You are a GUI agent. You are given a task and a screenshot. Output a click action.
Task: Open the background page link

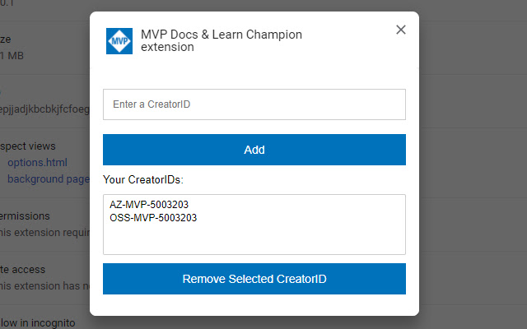48,178
